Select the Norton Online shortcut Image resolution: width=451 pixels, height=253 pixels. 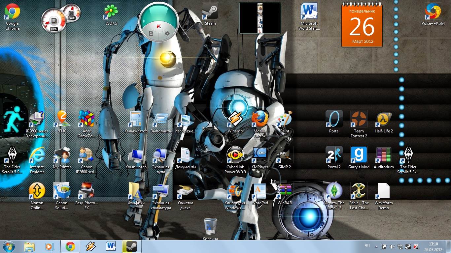[x=37, y=196]
